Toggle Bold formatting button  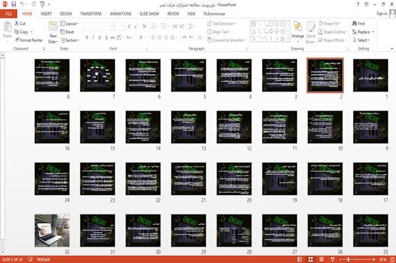pyautogui.click(x=87, y=38)
